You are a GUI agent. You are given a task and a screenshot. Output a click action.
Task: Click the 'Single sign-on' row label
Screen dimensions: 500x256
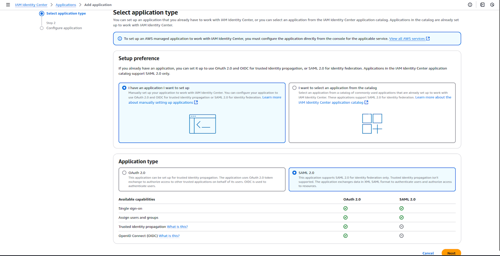pyautogui.click(x=130, y=209)
